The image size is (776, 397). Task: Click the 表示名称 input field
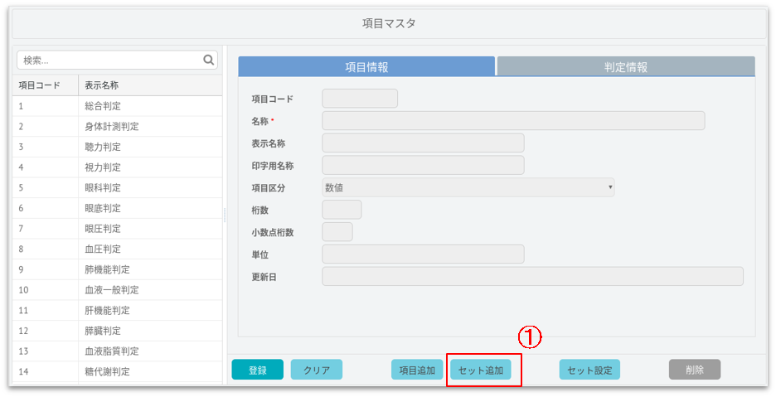coord(423,143)
